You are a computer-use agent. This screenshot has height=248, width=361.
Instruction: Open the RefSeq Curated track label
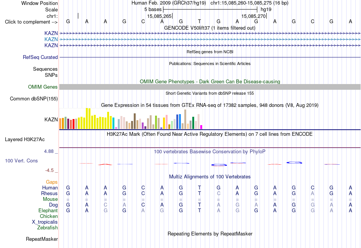40,57
